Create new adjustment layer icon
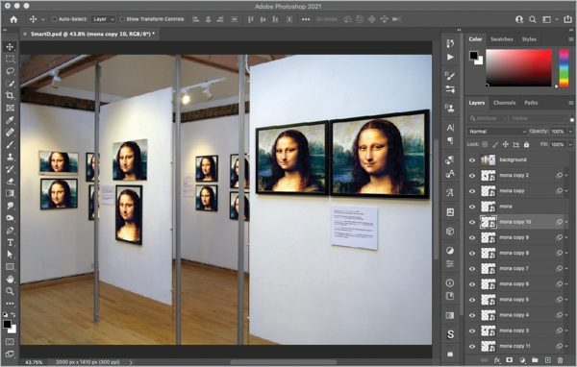 tap(522, 360)
